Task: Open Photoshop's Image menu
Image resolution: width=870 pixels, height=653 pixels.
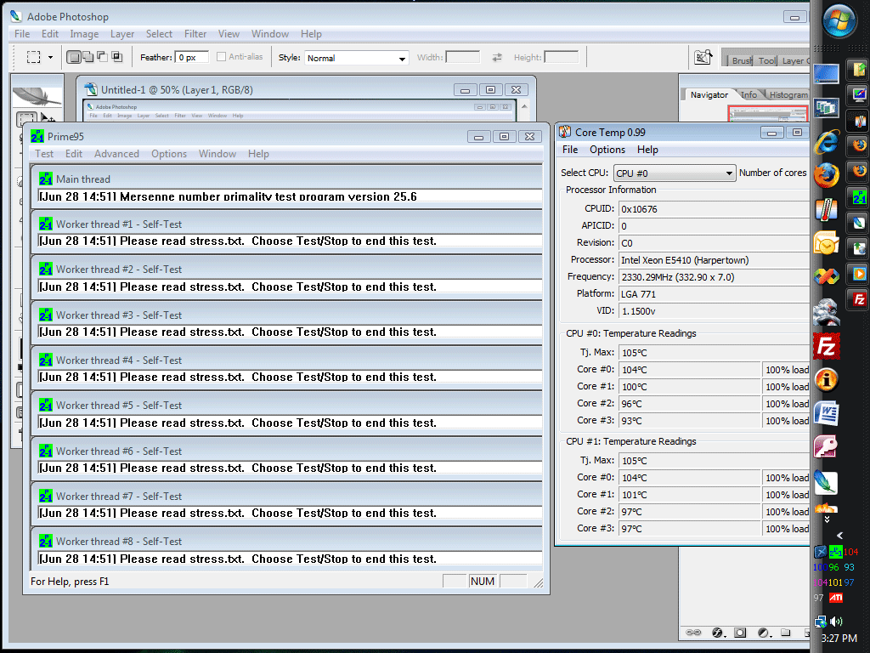Action: (x=84, y=34)
